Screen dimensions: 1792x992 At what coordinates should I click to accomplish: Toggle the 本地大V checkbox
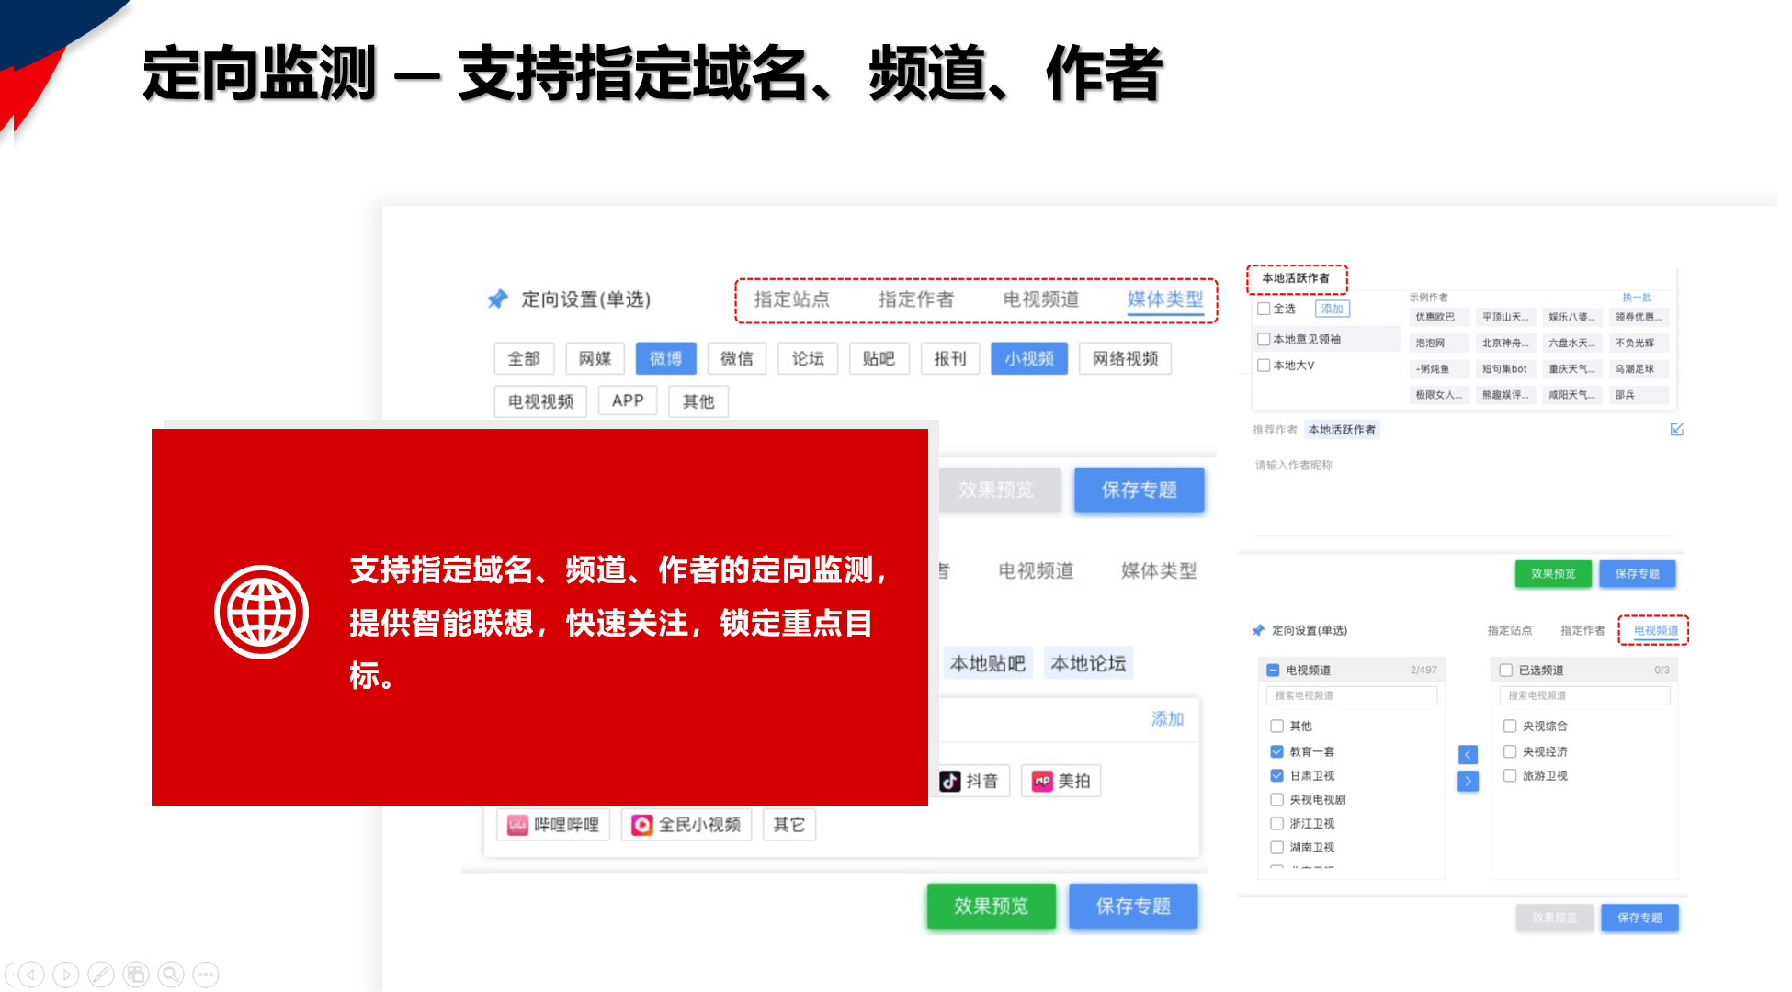(x=1264, y=365)
